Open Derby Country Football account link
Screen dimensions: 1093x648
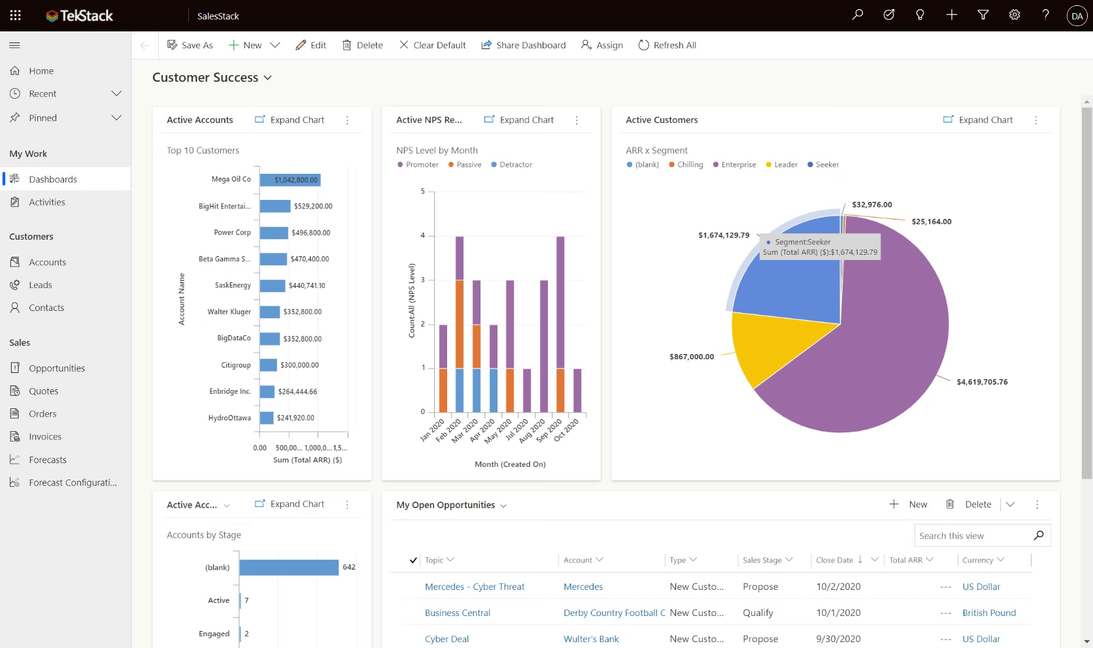point(614,613)
